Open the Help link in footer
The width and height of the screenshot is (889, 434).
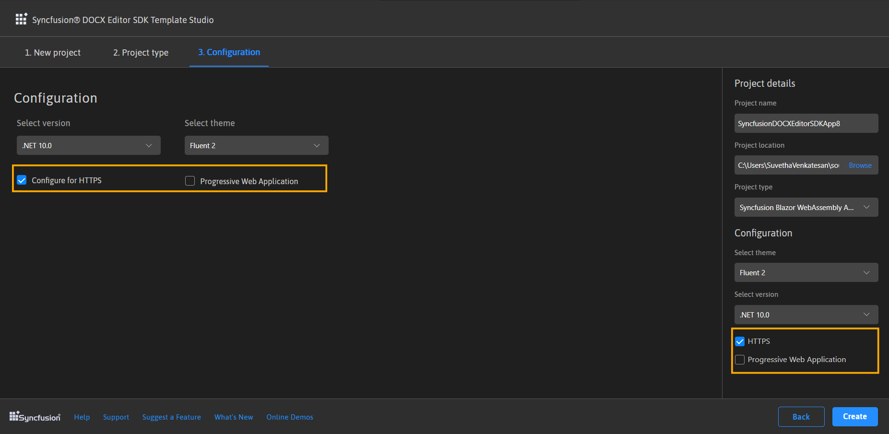pos(82,417)
